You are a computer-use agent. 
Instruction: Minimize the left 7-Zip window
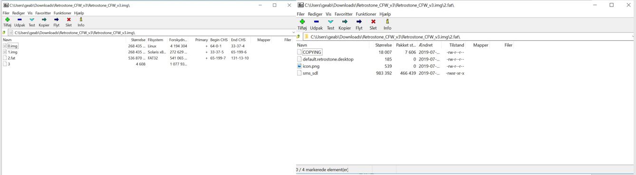pyautogui.click(x=260, y=5)
